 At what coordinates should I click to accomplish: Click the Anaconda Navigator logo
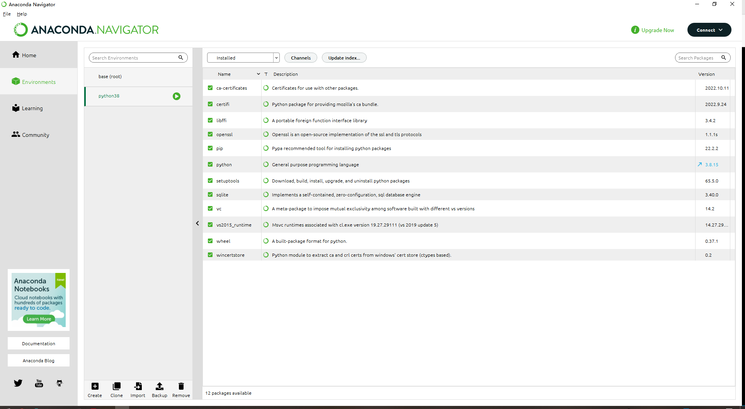86,30
